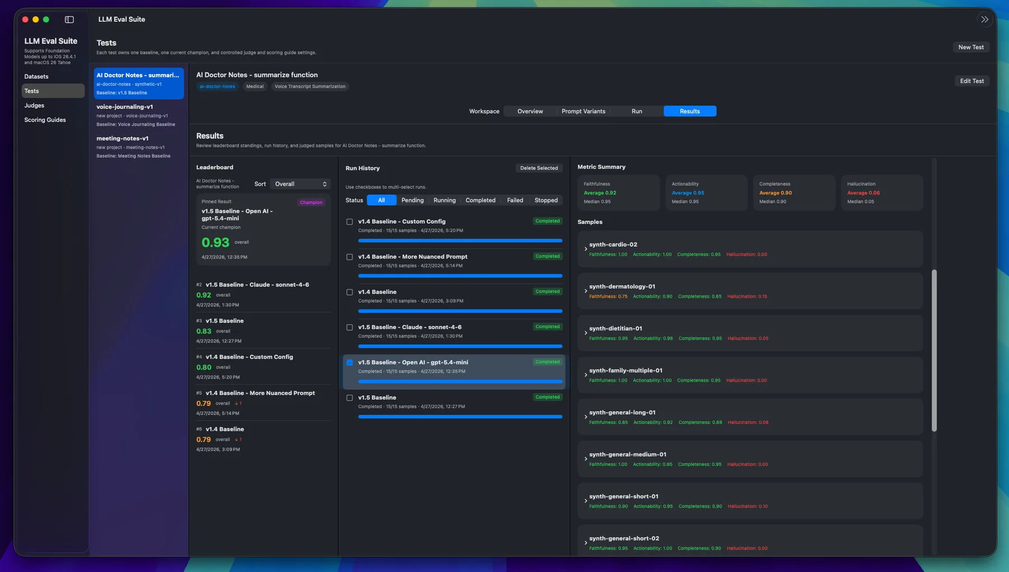Viewport: 1009px width, 572px height.
Task: Click Delete Selected button
Action: tap(539, 168)
